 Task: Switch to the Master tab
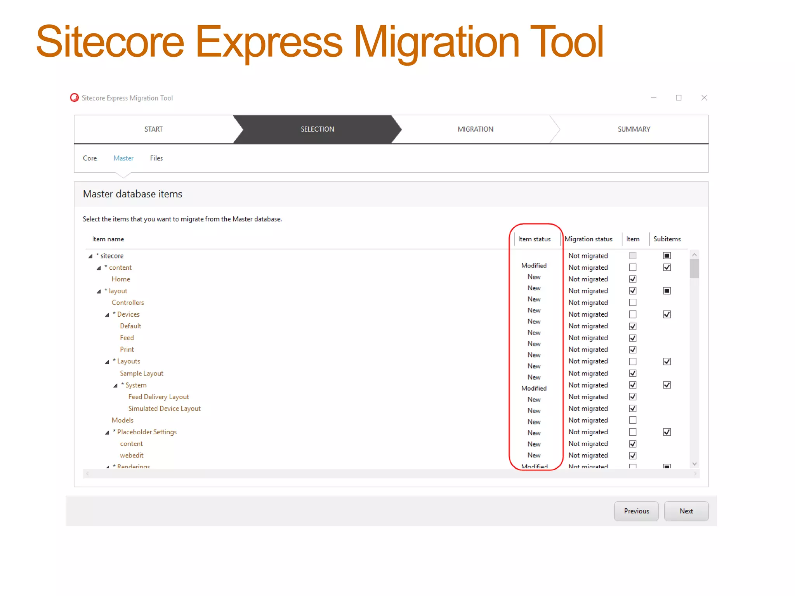pyautogui.click(x=123, y=158)
